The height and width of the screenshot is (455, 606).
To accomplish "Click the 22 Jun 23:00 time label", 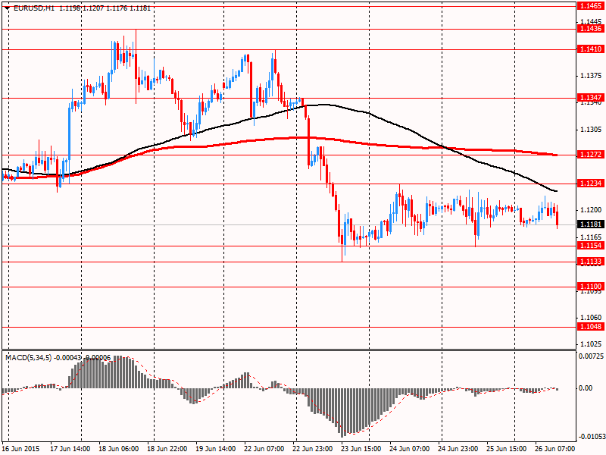I will pyautogui.click(x=313, y=449).
